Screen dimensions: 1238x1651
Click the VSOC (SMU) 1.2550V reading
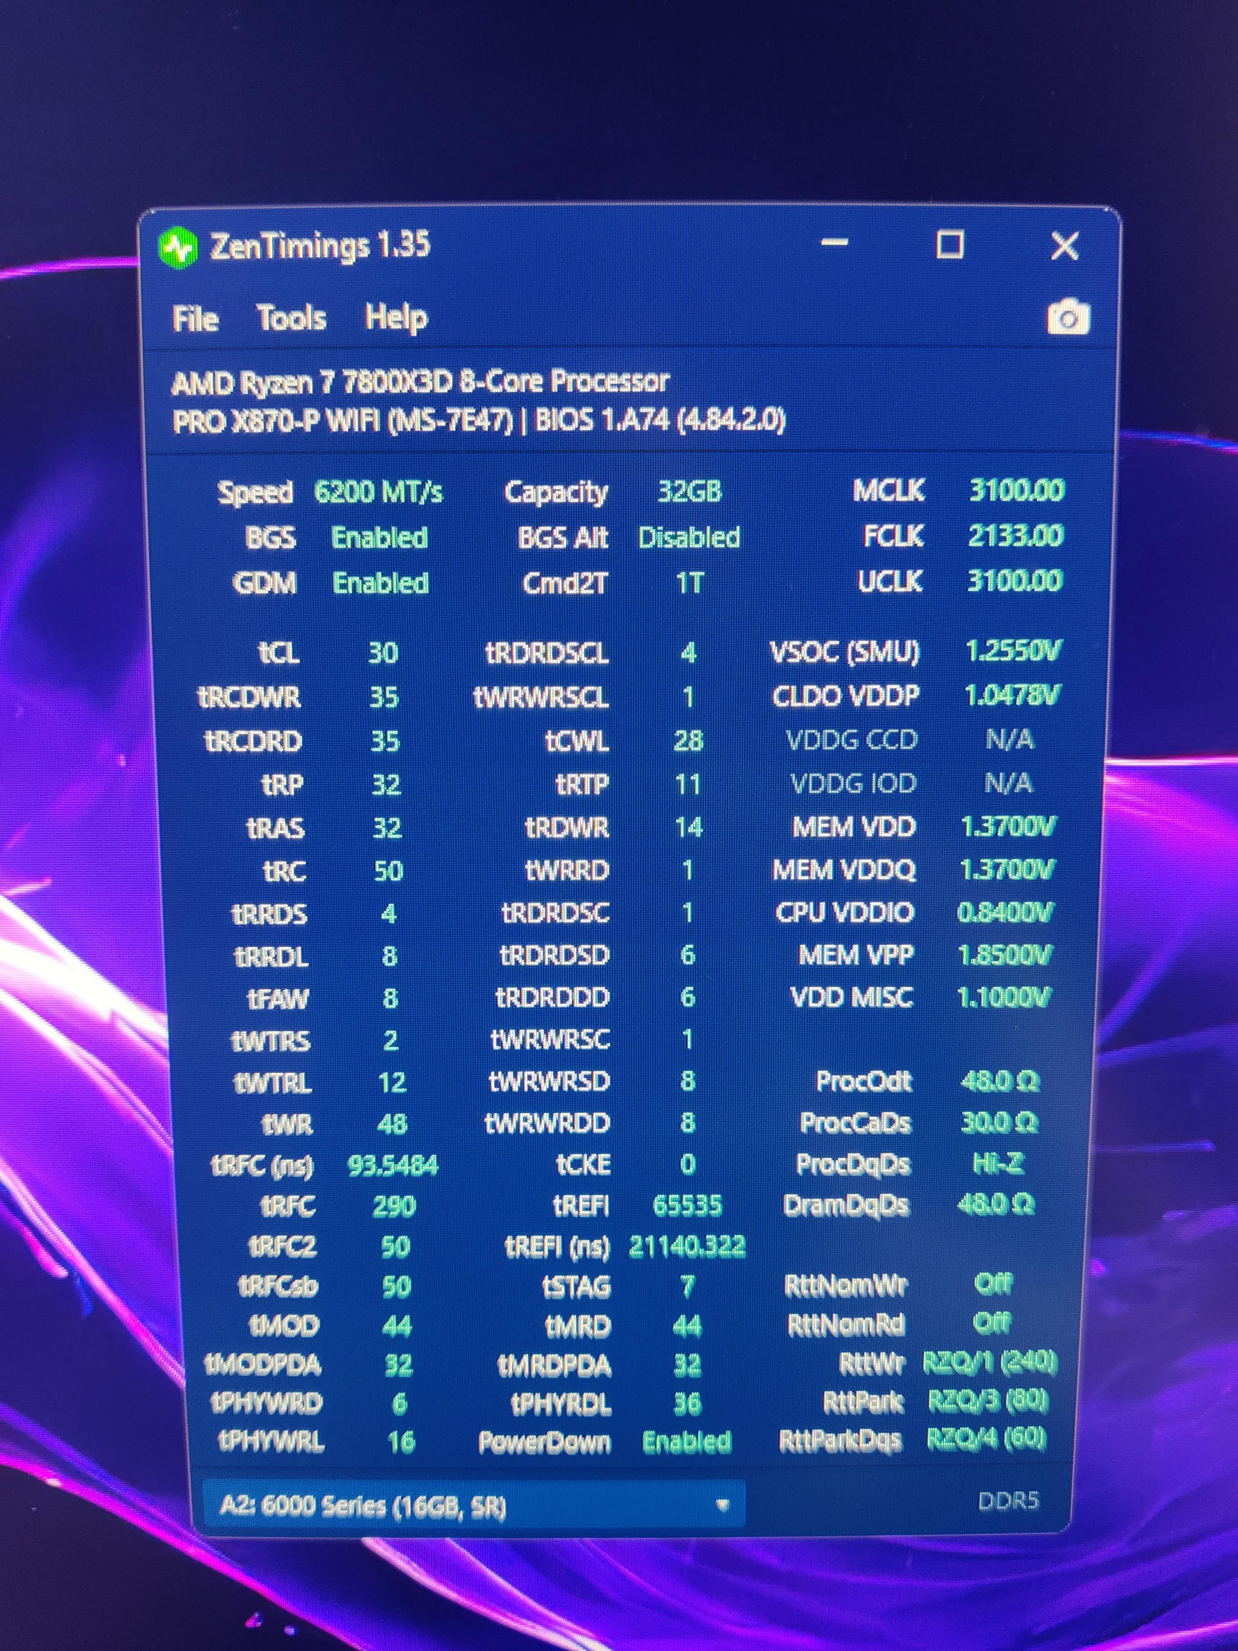tap(1012, 652)
